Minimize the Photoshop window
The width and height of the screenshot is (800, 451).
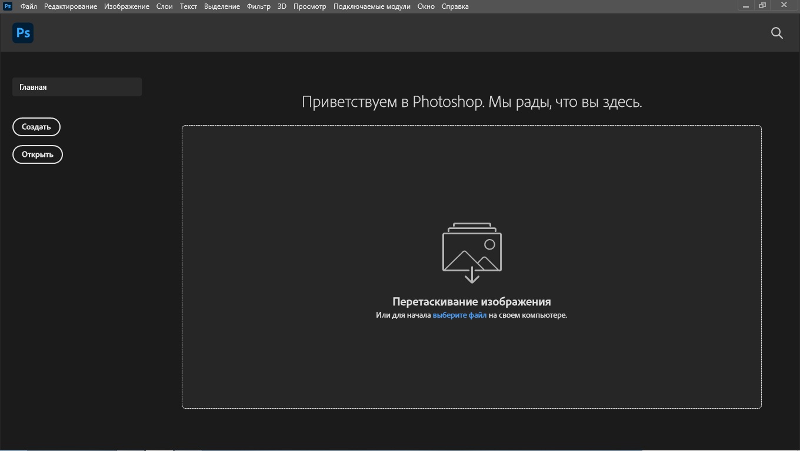(745, 6)
